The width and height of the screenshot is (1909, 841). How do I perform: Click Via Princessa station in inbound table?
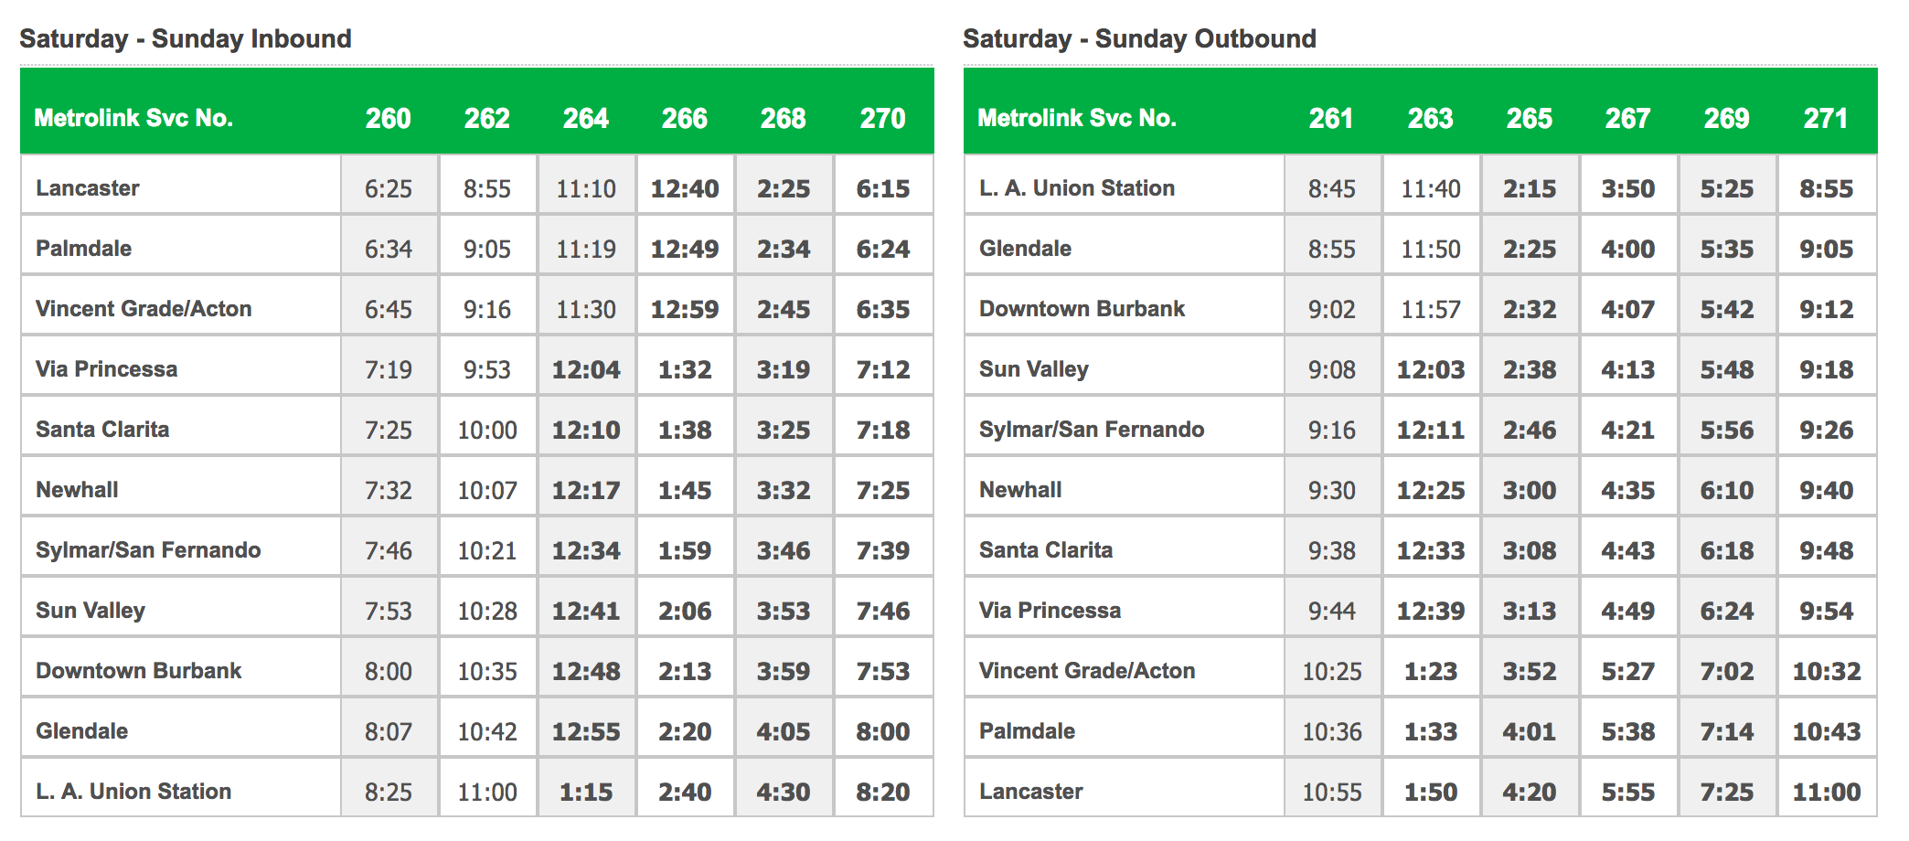[x=107, y=369]
